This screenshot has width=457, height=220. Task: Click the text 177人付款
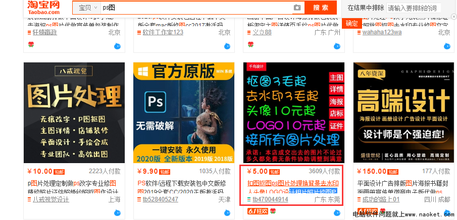tap(436, 171)
